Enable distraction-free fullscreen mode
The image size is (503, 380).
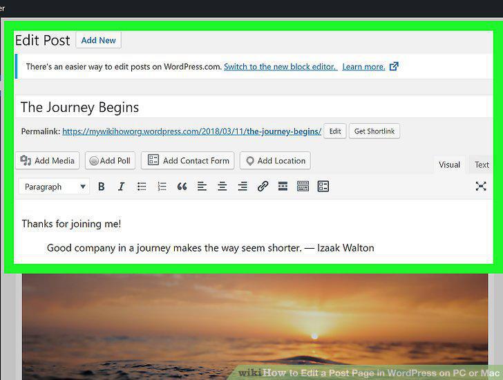(x=481, y=186)
